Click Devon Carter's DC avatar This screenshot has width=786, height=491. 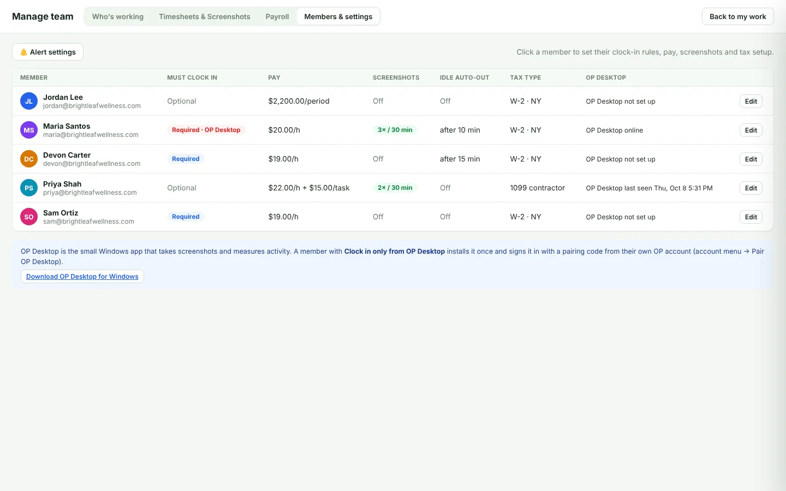(29, 159)
